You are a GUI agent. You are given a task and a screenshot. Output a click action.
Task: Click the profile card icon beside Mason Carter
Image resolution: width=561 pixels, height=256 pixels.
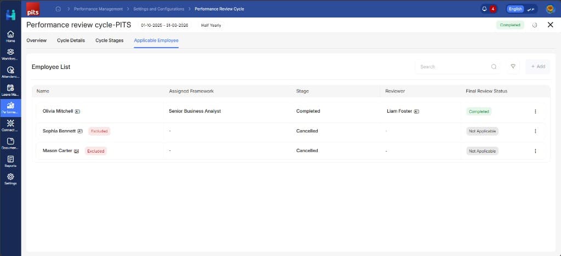pyautogui.click(x=76, y=151)
